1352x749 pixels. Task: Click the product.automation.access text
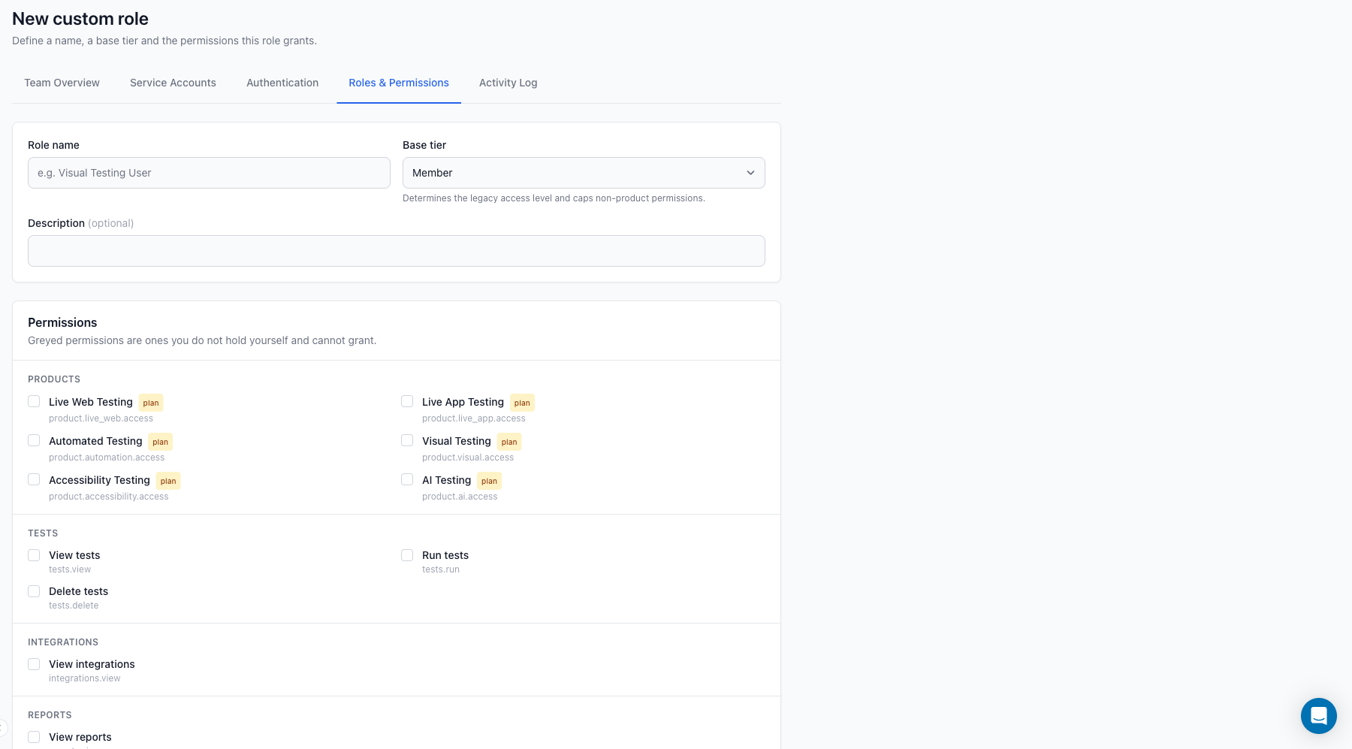click(107, 458)
